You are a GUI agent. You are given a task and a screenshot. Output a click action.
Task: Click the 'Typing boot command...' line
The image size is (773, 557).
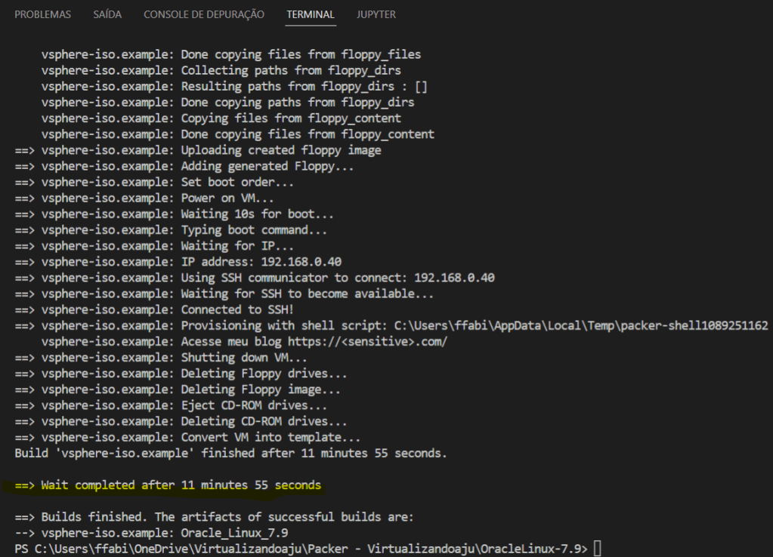255,230
